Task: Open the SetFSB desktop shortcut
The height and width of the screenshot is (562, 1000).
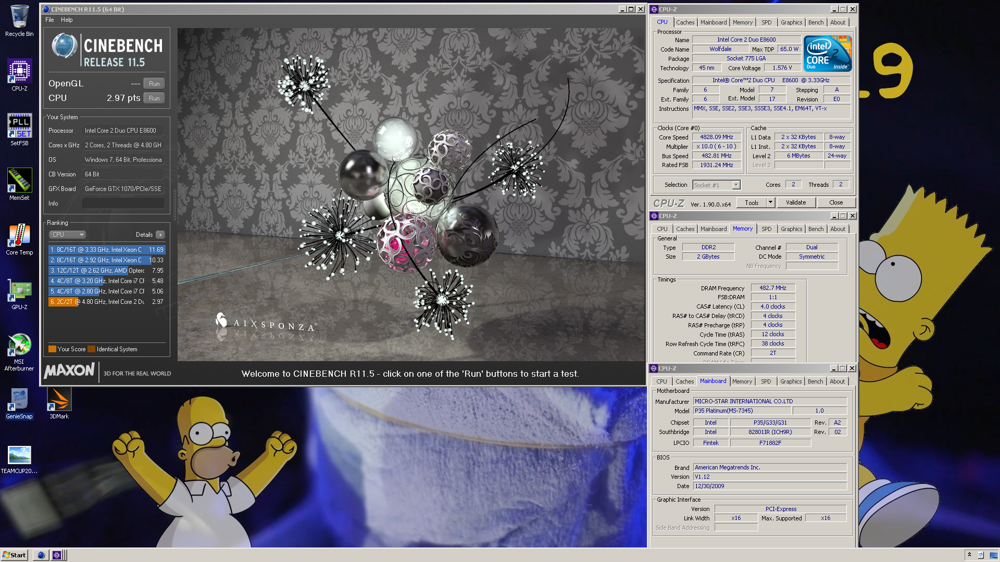Action: (19, 130)
